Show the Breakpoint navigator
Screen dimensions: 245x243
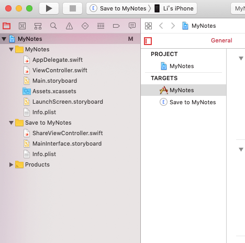(x=116, y=26)
